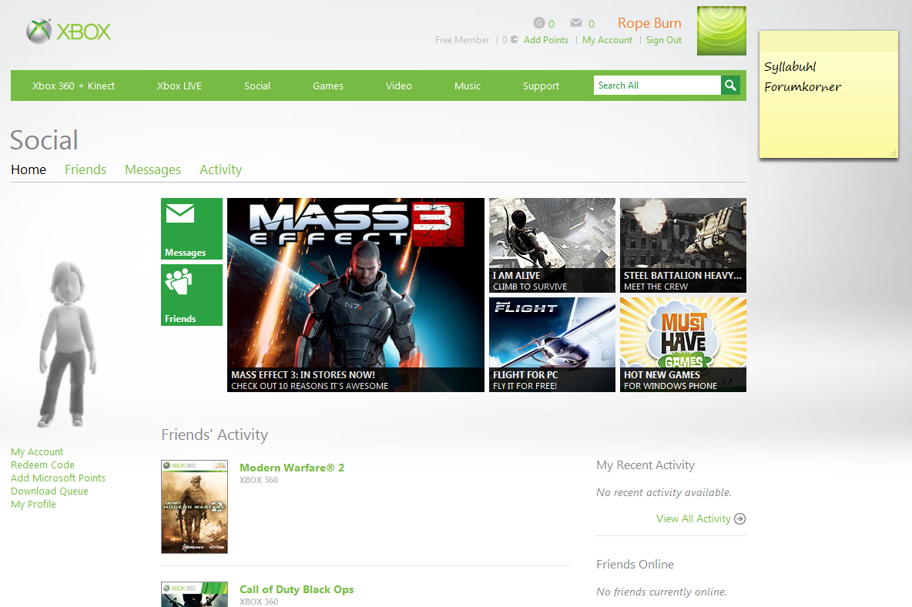Click the sticky note resize grip

tap(893, 153)
